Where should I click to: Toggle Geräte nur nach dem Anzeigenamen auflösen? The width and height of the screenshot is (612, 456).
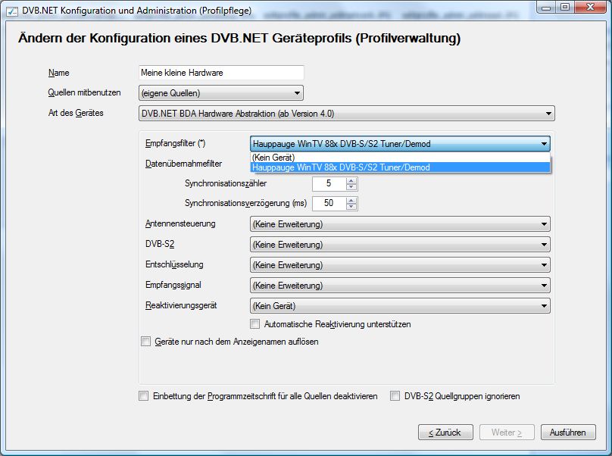click(x=146, y=342)
